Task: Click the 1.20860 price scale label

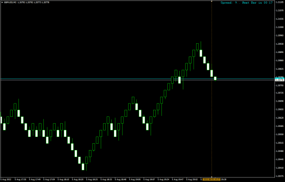Action: click(x=280, y=60)
